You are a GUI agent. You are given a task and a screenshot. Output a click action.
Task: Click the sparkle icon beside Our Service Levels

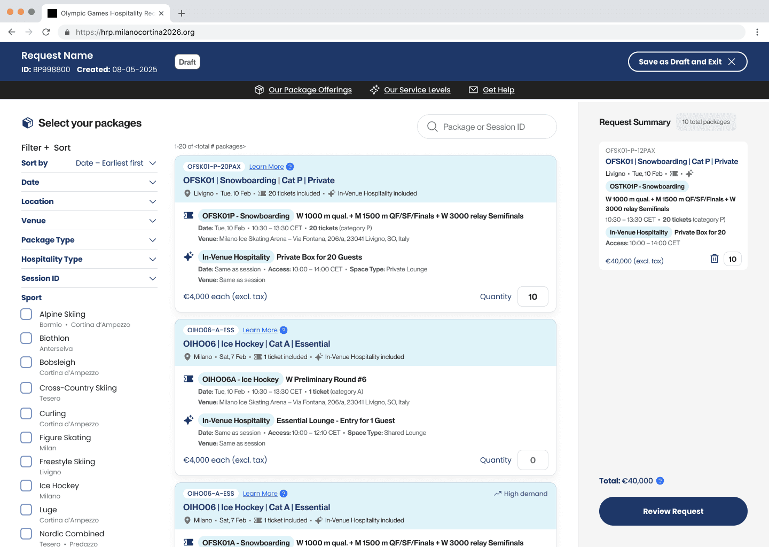375,90
